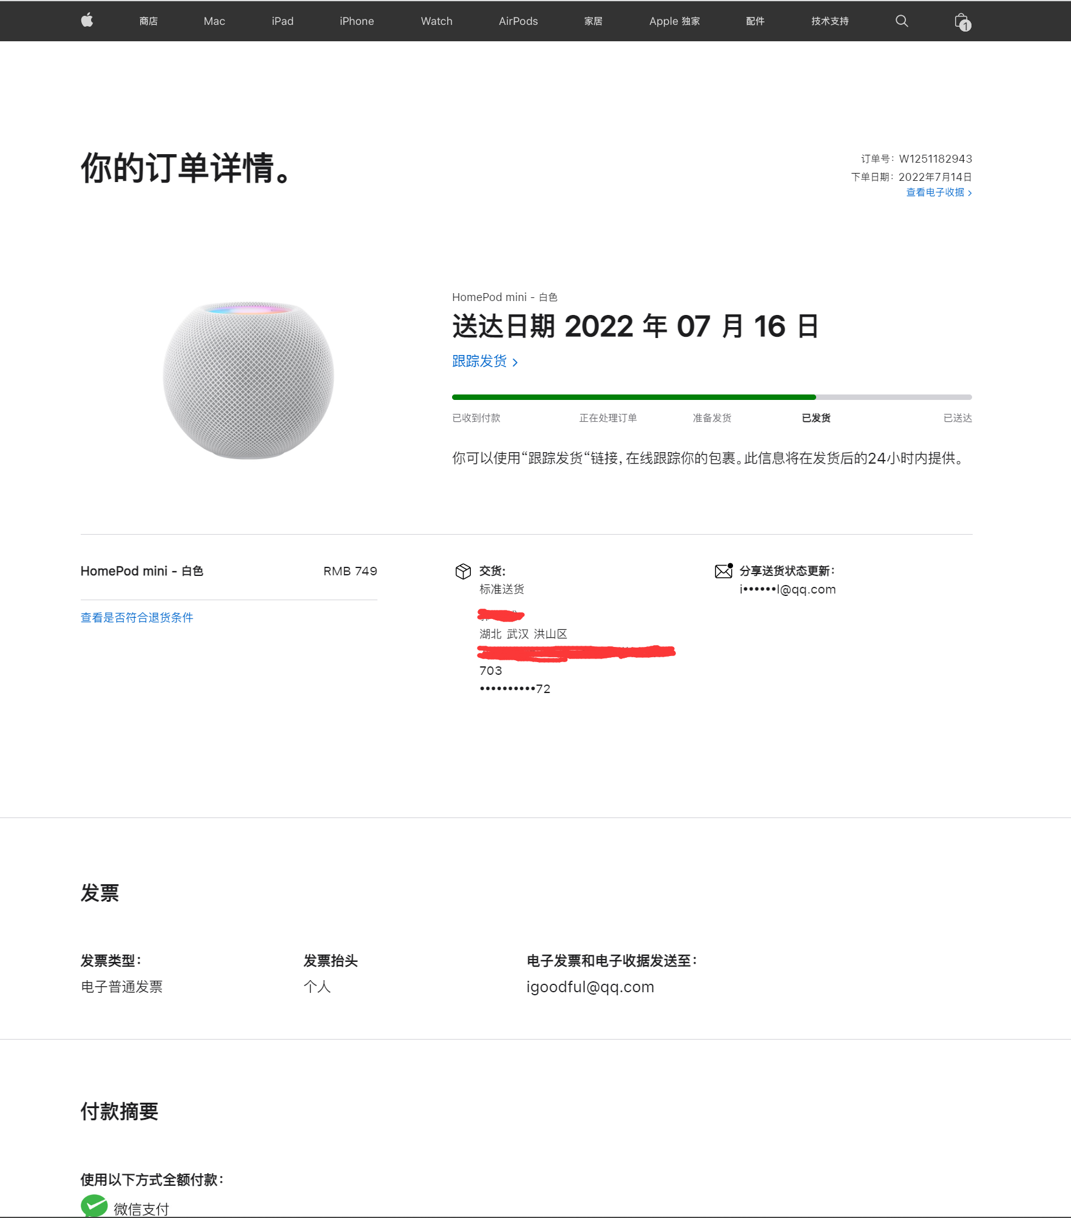The height and width of the screenshot is (1218, 1071).
Task: Click the 个人 invoice title value
Action: point(317,987)
